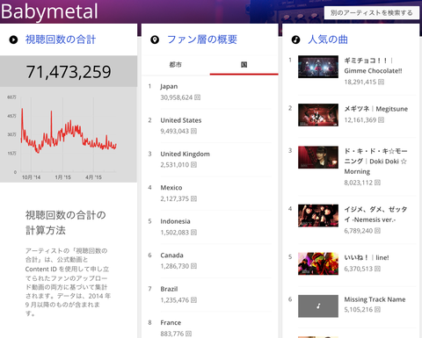Viewport: 422px width, 338px height.
Task: Select the 国 (country) tab
Action: point(244,65)
